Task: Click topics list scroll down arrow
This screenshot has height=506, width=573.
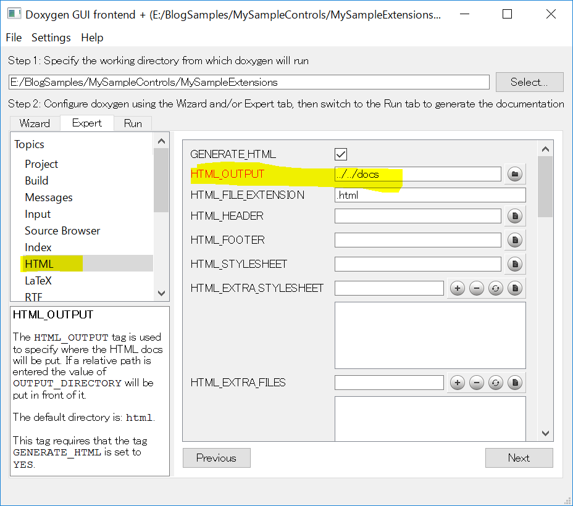Action: pos(161,293)
